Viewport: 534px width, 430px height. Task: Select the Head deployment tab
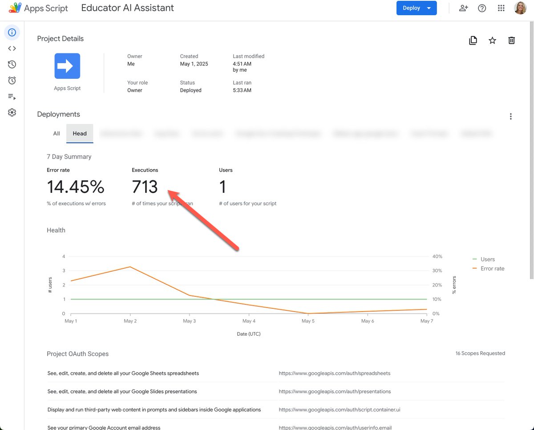80,133
